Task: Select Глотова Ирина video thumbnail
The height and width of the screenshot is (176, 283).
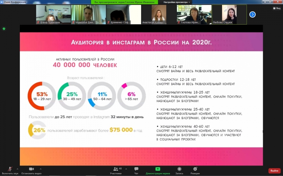Action: (194, 14)
